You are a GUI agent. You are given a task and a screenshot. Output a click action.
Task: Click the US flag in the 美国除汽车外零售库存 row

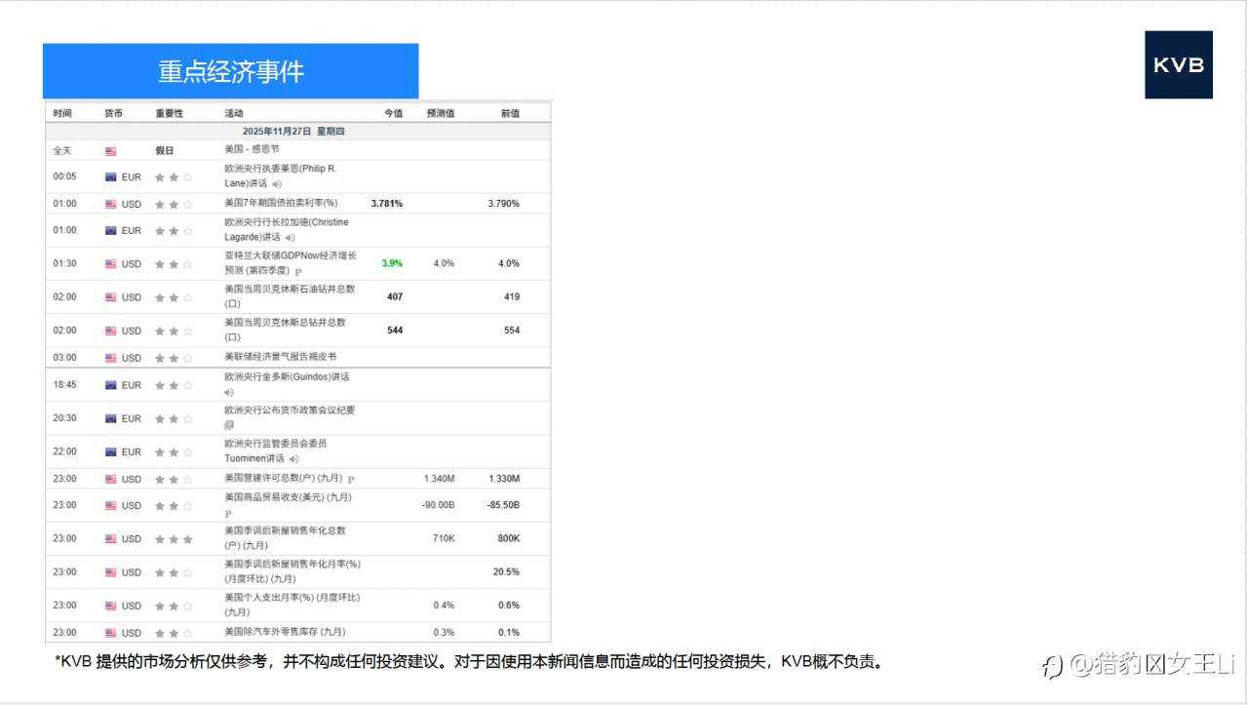pyautogui.click(x=110, y=633)
